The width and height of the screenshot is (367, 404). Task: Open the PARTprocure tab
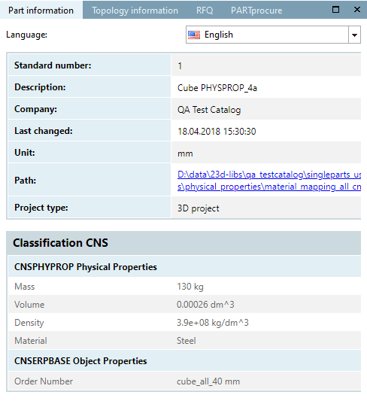(256, 11)
